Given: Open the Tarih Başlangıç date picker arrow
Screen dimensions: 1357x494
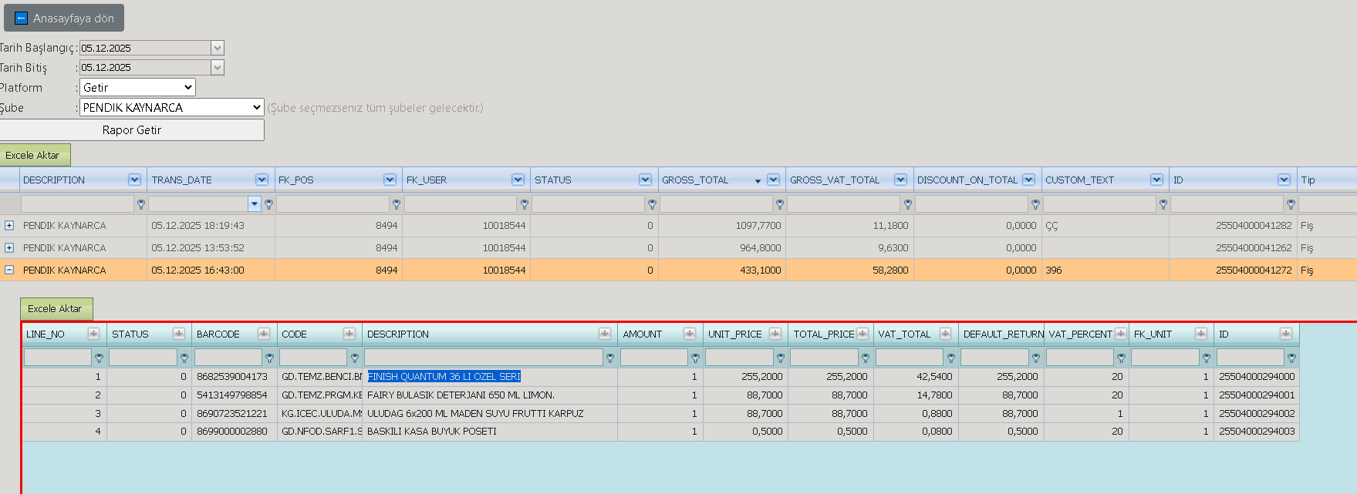Looking at the screenshot, I should click(x=218, y=48).
